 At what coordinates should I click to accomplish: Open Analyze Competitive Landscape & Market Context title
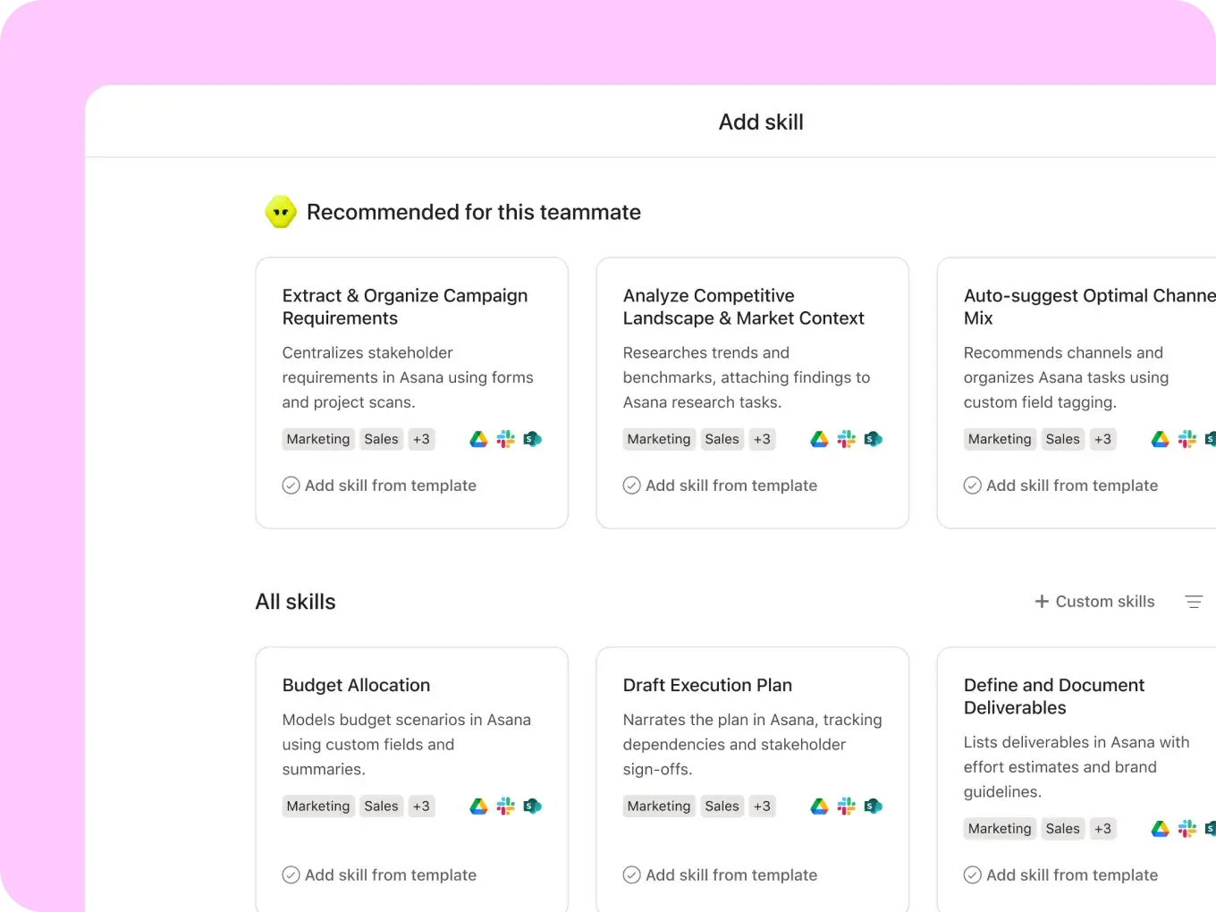[743, 307]
